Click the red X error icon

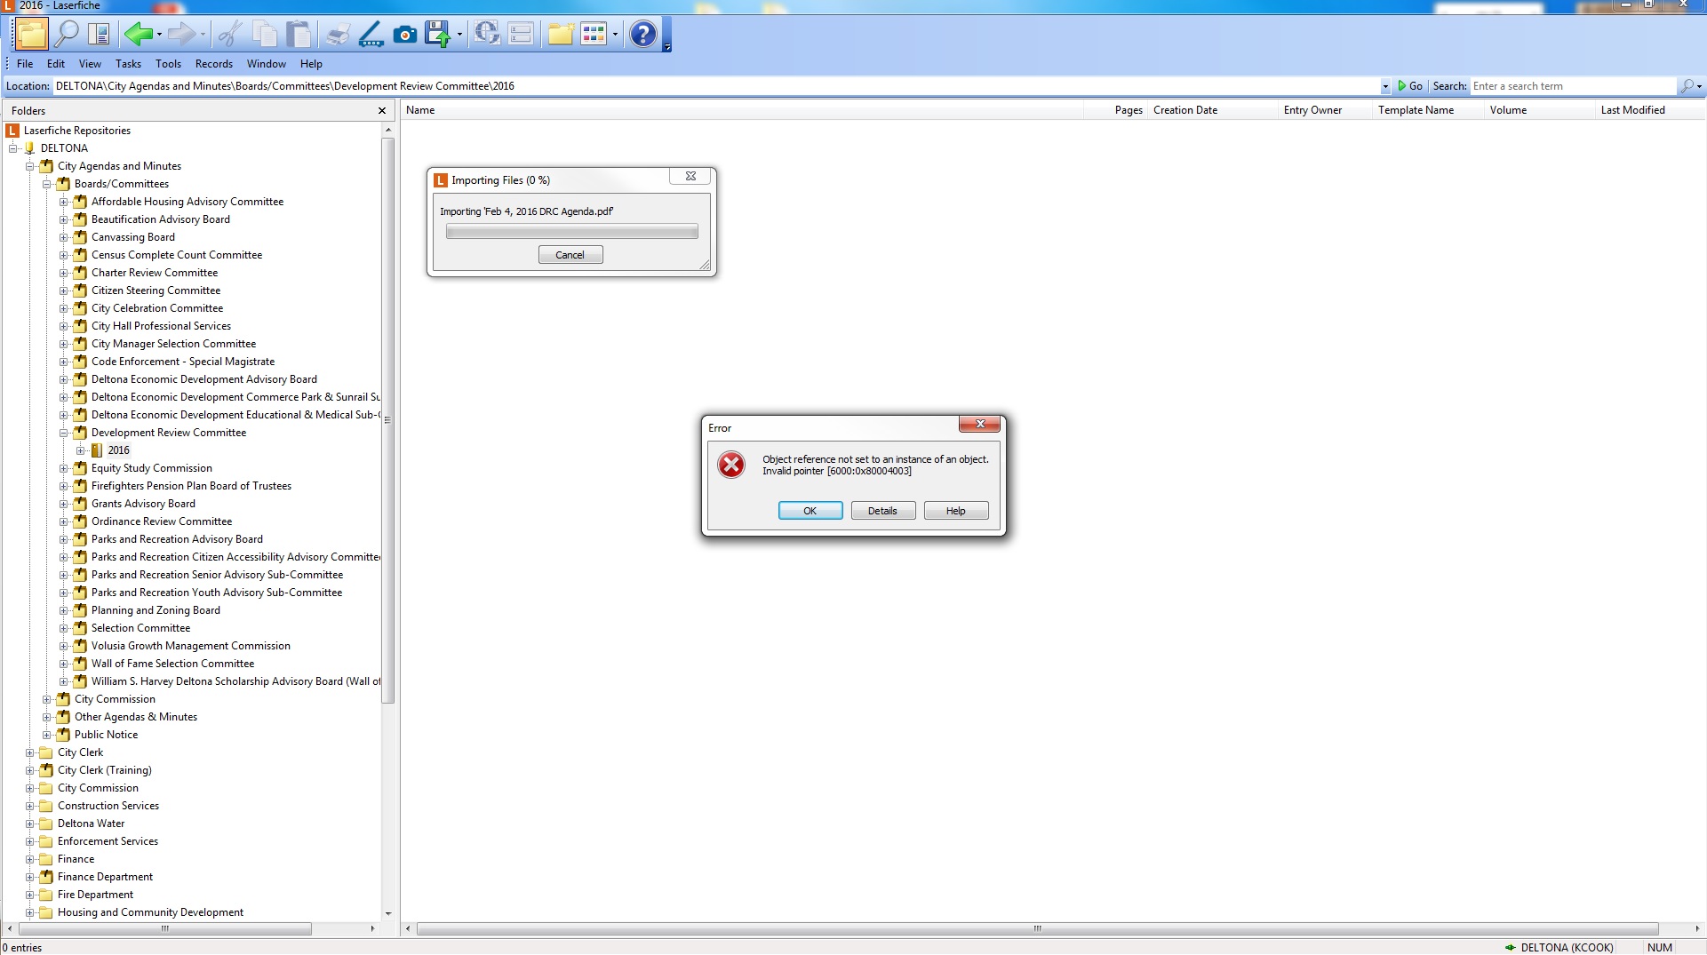pos(731,465)
